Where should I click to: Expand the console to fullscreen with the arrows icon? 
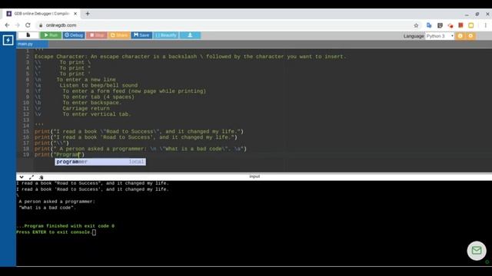pyautogui.click(x=32, y=177)
